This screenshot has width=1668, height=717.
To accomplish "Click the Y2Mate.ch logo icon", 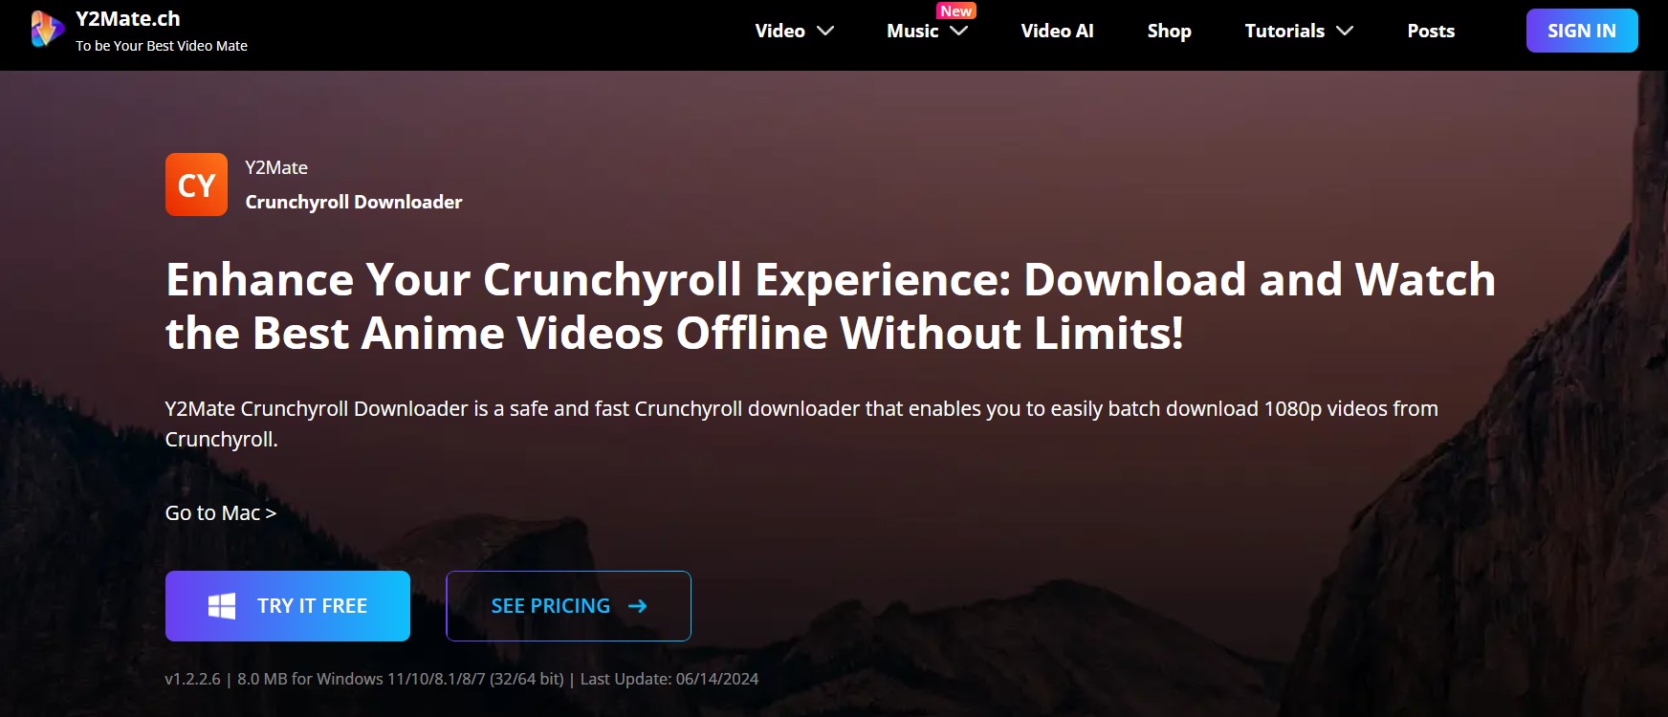I will (x=47, y=30).
